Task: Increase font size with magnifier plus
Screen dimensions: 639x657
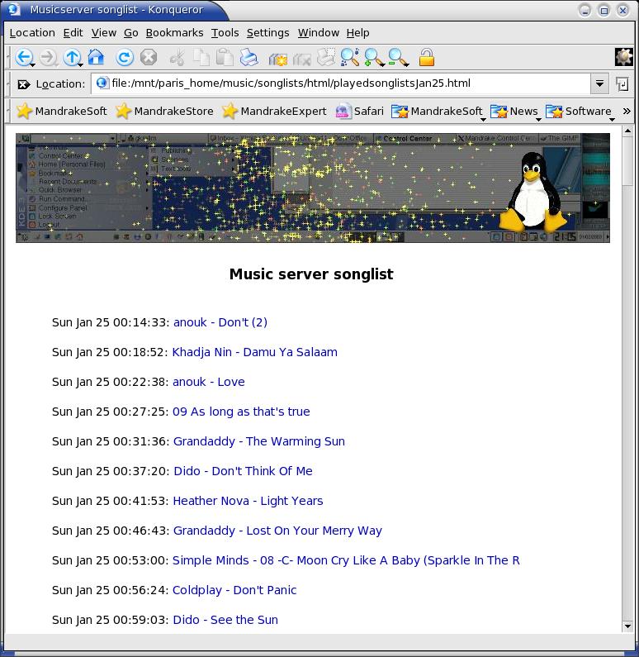Action: click(374, 57)
